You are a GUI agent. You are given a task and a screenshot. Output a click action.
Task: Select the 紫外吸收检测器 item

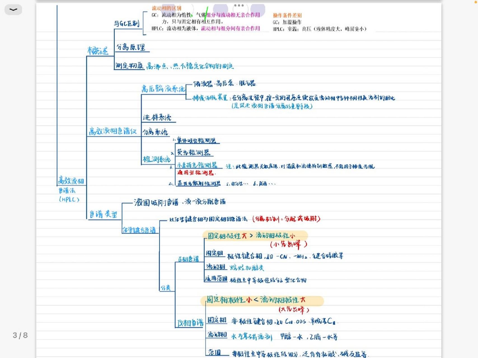pos(196,140)
